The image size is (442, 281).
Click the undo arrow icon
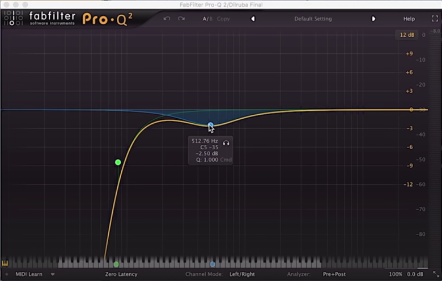point(167,19)
